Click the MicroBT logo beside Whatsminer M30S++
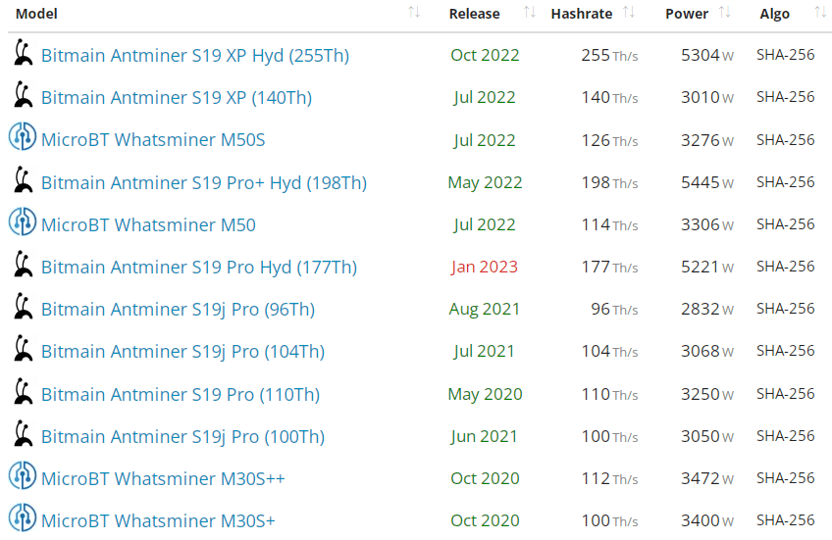 tap(23, 475)
